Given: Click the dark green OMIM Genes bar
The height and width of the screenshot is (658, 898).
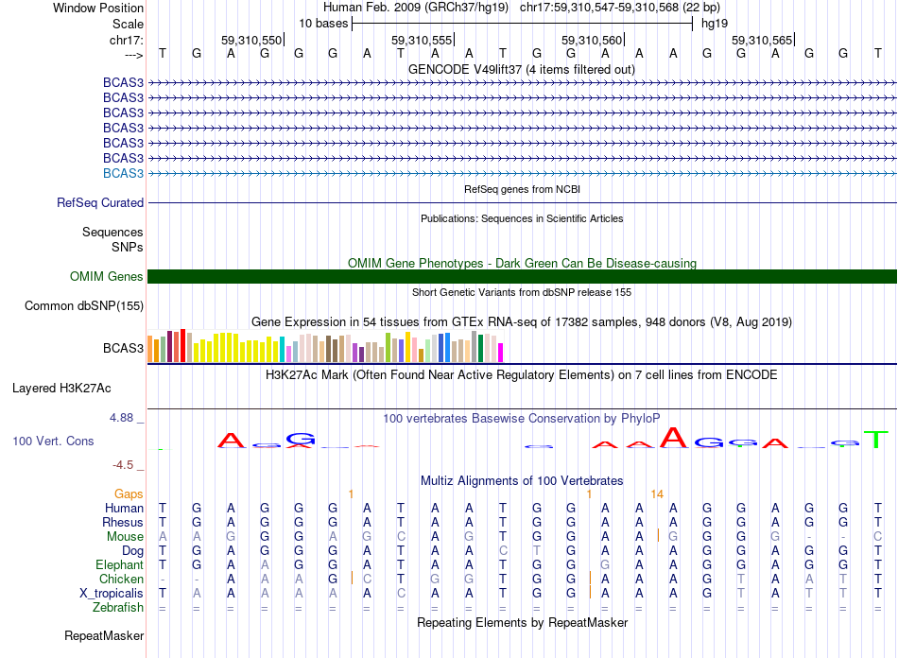Looking at the screenshot, I should coord(521,276).
